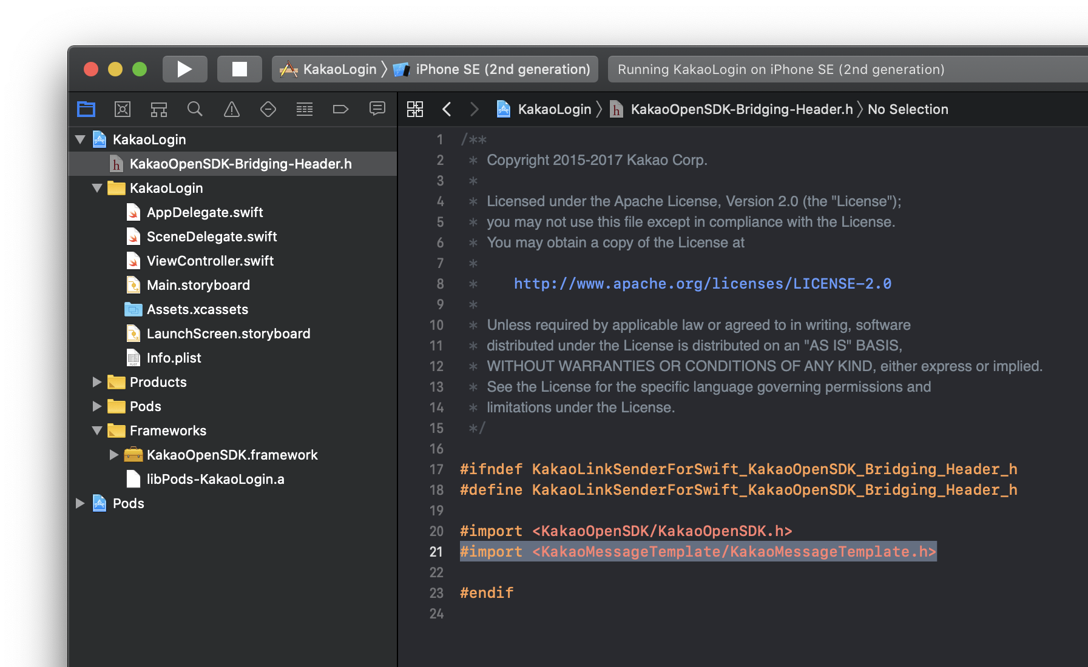This screenshot has width=1088, height=667.
Task: Select KakaoOpenSDK-Bridging-Header.h in navigator
Action: click(x=233, y=164)
